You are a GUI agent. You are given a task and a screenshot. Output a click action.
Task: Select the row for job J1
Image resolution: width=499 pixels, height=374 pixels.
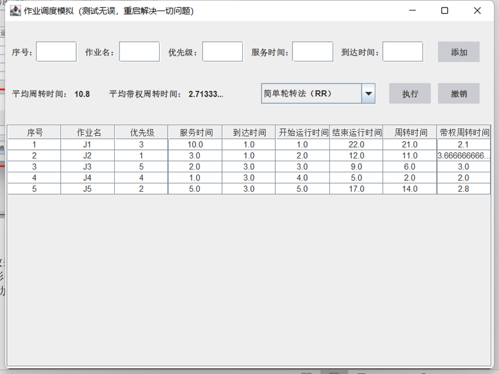tap(173, 143)
